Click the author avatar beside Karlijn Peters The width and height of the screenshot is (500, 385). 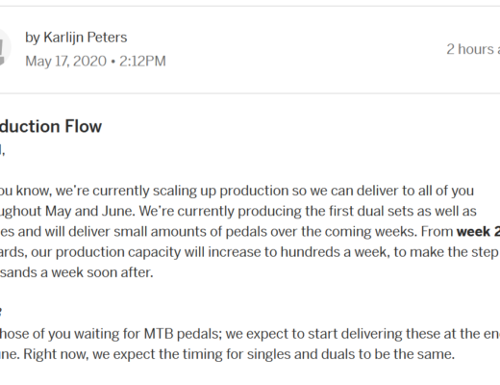[x=5, y=48]
